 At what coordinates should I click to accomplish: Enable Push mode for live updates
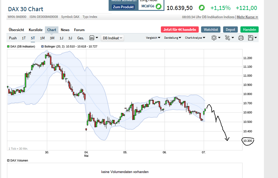[x=13, y=38]
